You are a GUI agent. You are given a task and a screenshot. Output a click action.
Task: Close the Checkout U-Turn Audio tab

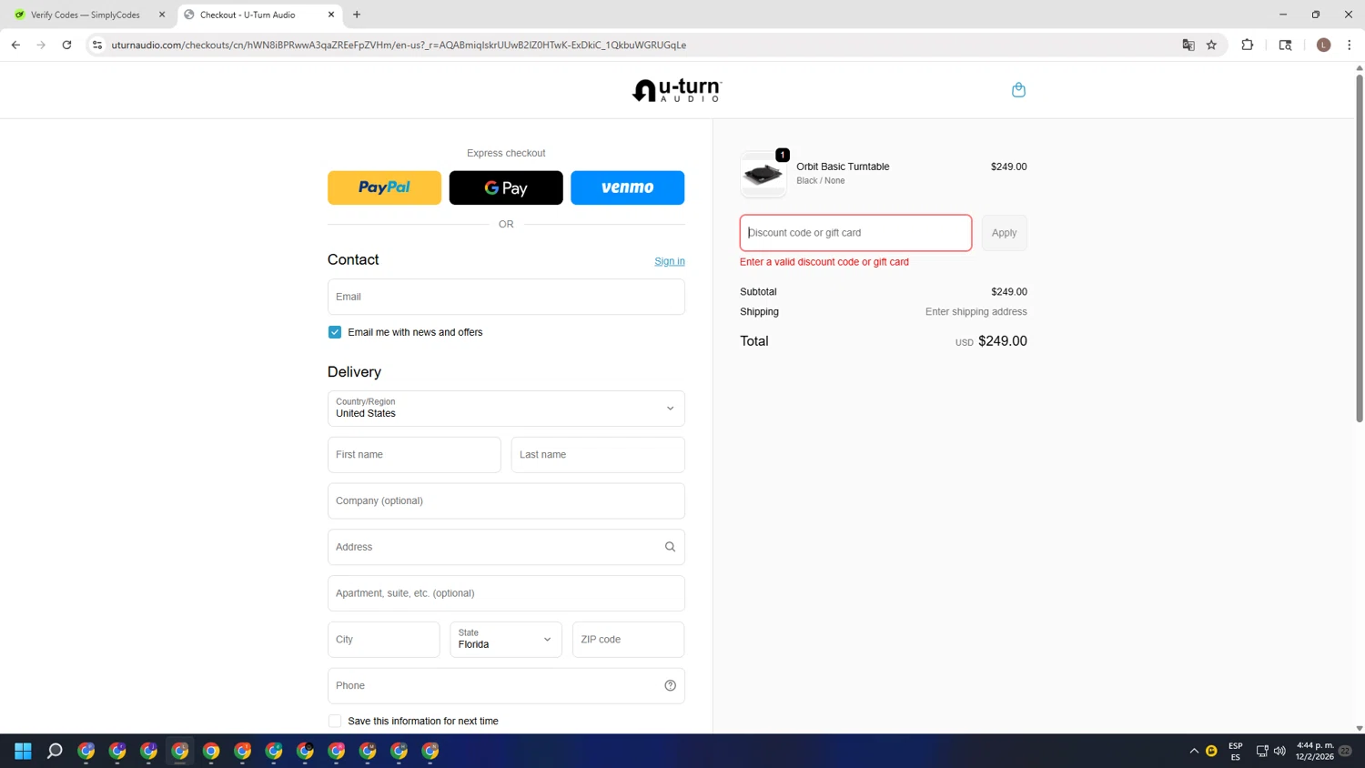point(331,15)
